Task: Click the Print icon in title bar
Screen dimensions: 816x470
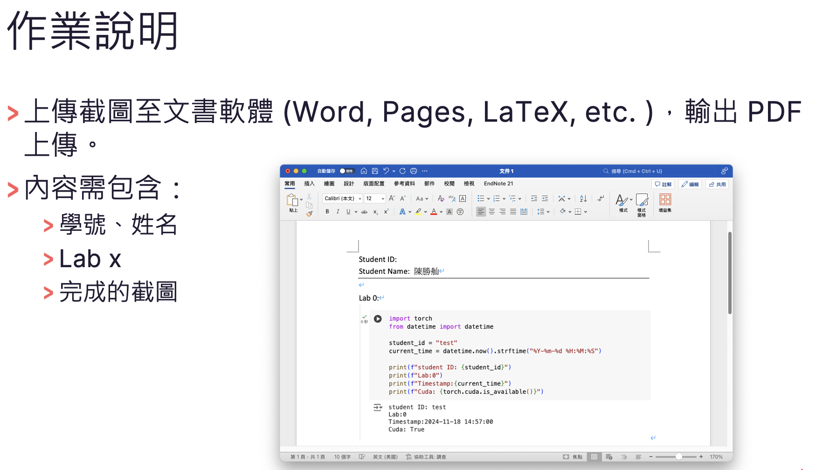Action: (x=414, y=171)
